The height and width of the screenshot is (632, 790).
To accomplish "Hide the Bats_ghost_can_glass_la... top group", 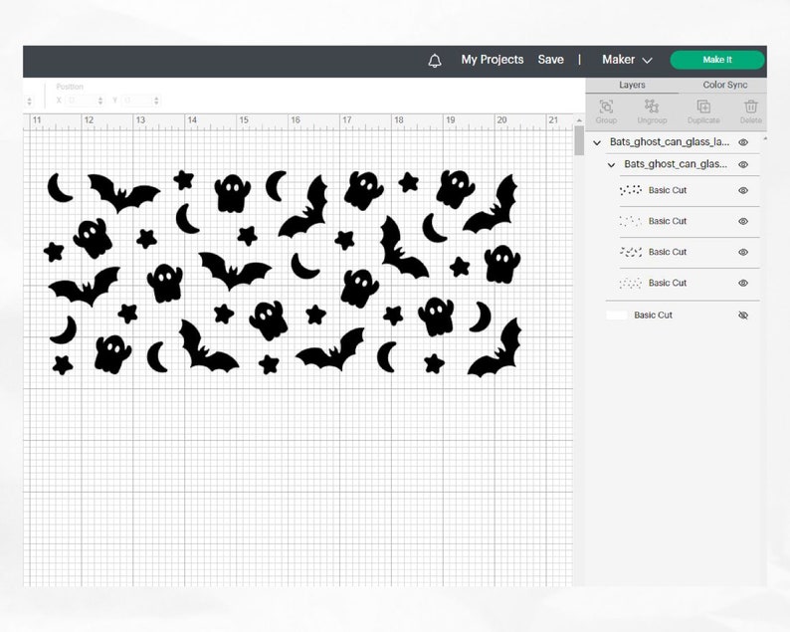I will (x=743, y=142).
